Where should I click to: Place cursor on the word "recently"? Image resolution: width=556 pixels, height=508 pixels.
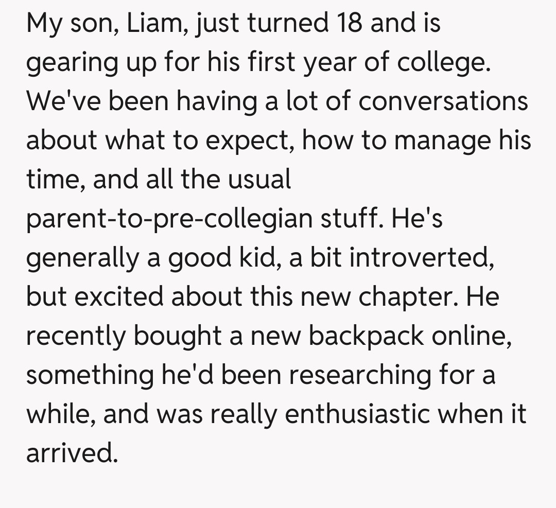point(76,336)
